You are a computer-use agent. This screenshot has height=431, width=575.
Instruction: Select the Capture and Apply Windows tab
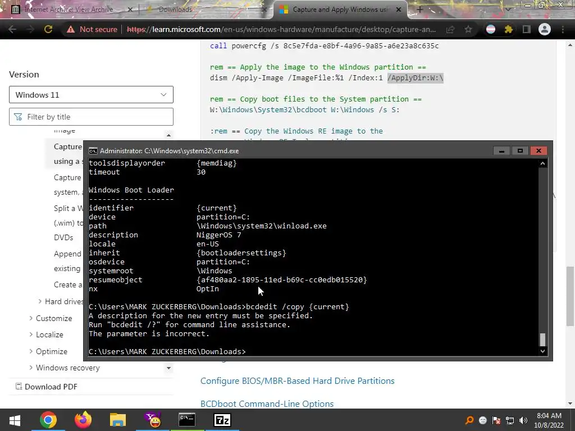[x=340, y=10]
